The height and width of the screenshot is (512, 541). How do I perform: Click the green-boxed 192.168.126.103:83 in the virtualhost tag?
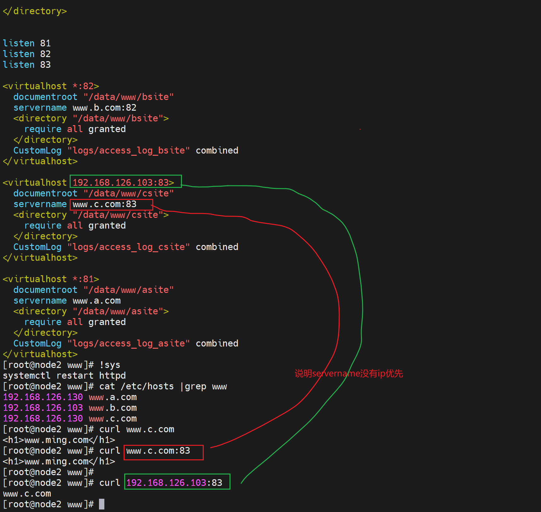(x=123, y=183)
